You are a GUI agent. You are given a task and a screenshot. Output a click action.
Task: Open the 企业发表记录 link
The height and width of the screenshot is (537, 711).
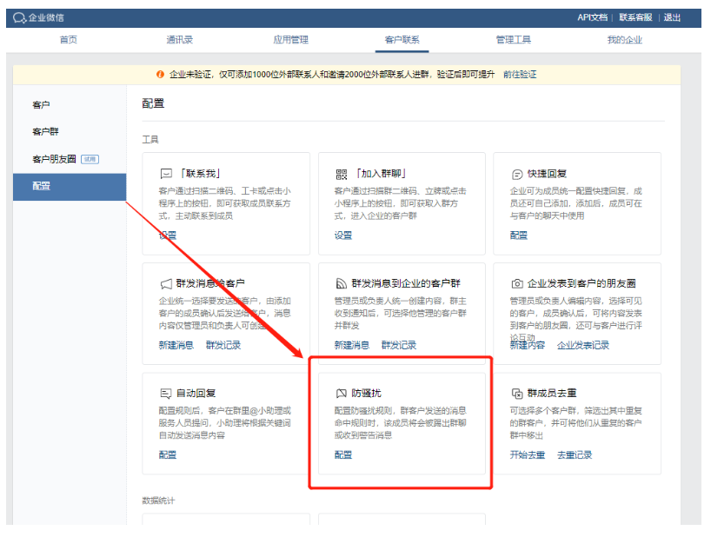click(583, 345)
